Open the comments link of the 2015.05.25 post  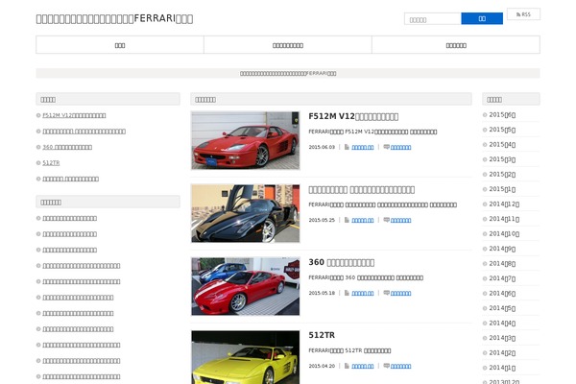(x=400, y=220)
